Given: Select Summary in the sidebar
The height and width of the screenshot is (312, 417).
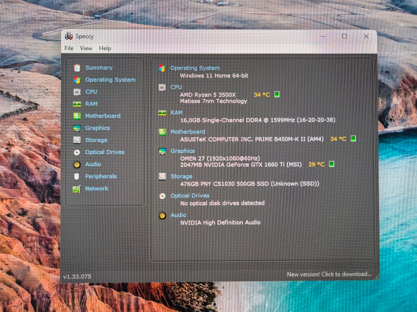Looking at the screenshot, I should [x=99, y=68].
